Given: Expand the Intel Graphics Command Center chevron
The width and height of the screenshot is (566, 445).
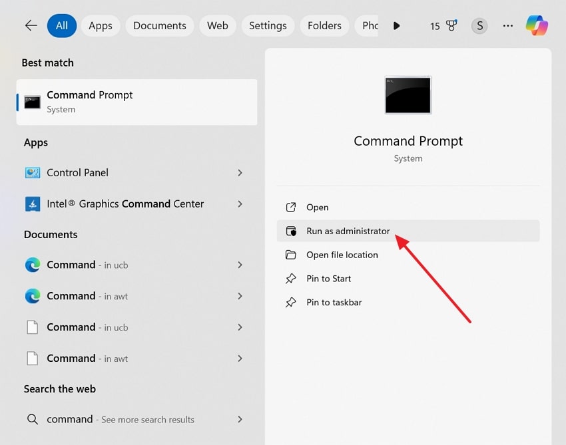Looking at the screenshot, I should pyautogui.click(x=240, y=204).
